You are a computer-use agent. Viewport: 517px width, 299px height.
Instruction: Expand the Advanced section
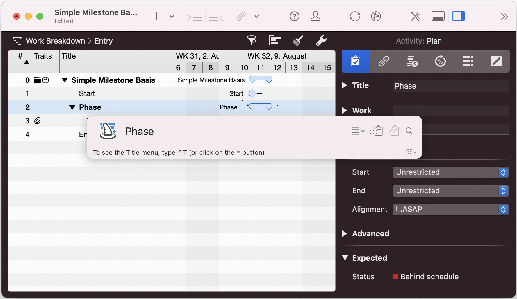[x=345, y=234]
